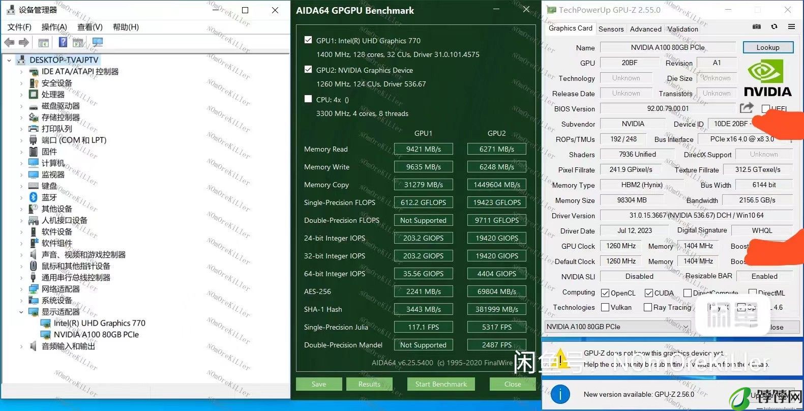This screenshot has width=804, height=411.
Task: Click the DESKTOP-TVAJPTV computer icon
Action: tap(21, 60)
